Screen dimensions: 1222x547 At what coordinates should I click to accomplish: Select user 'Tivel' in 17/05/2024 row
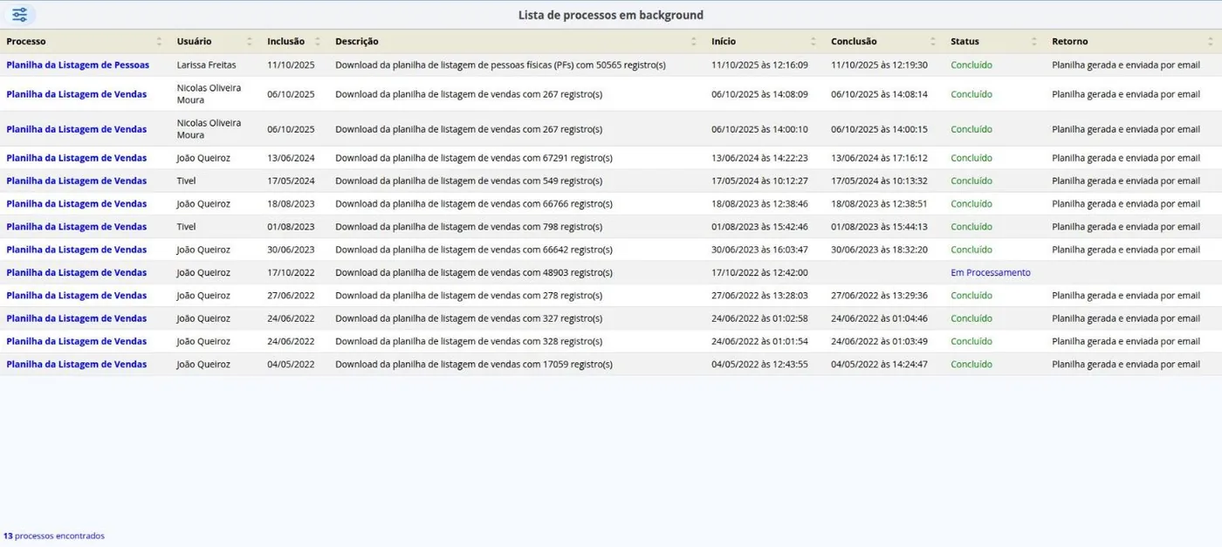(x=186, y=181)
